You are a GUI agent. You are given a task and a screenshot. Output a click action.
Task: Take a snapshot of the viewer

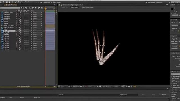click(x=81, y=86)
